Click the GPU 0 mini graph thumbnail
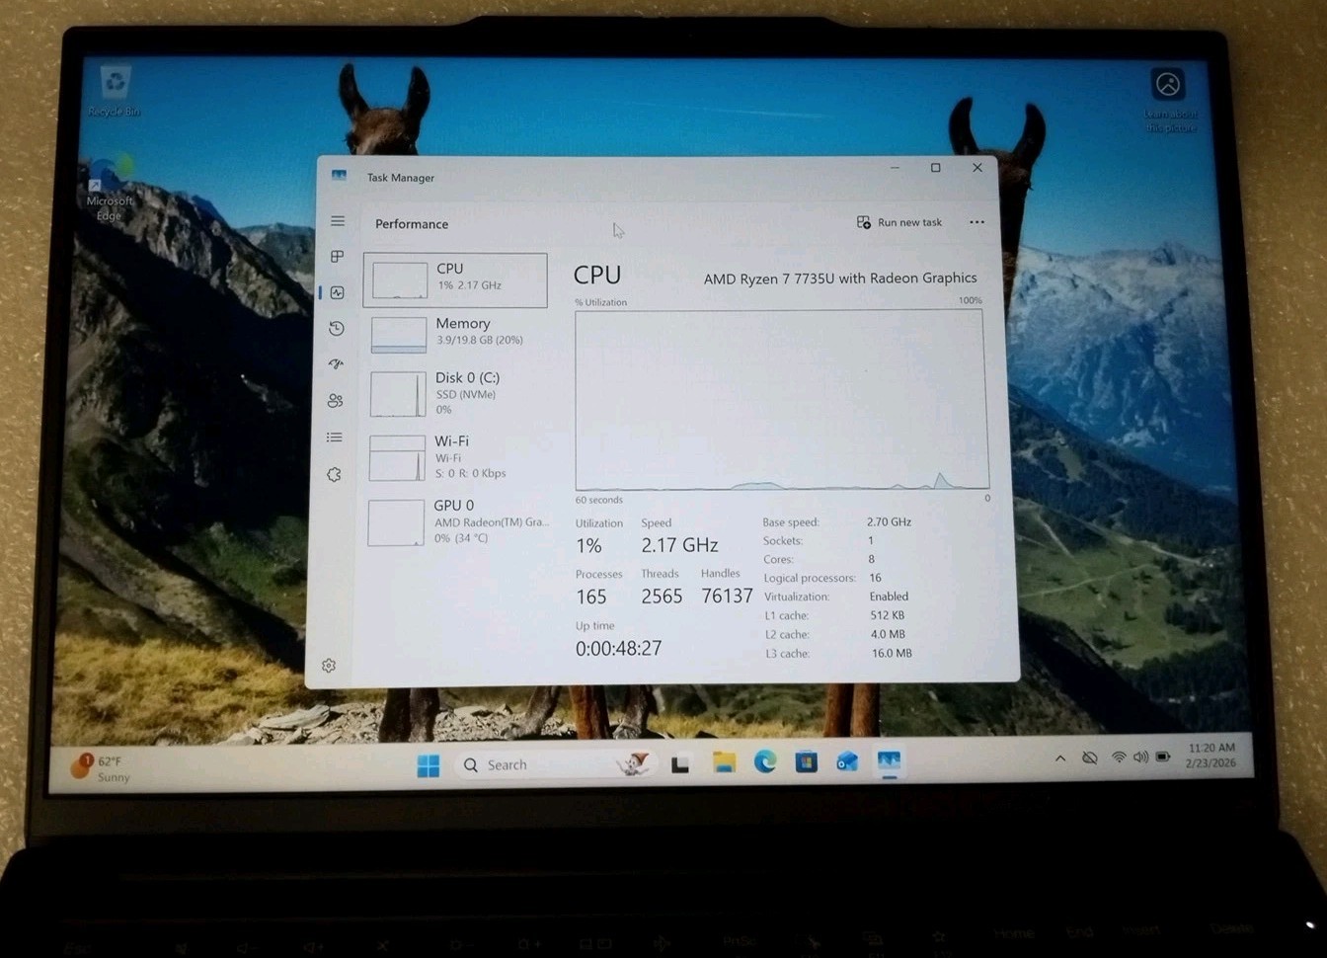 [396, 522]
